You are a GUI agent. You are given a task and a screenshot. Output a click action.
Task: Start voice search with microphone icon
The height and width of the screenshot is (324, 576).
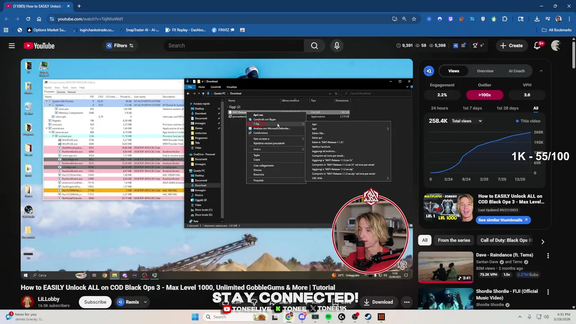(337, 45)
